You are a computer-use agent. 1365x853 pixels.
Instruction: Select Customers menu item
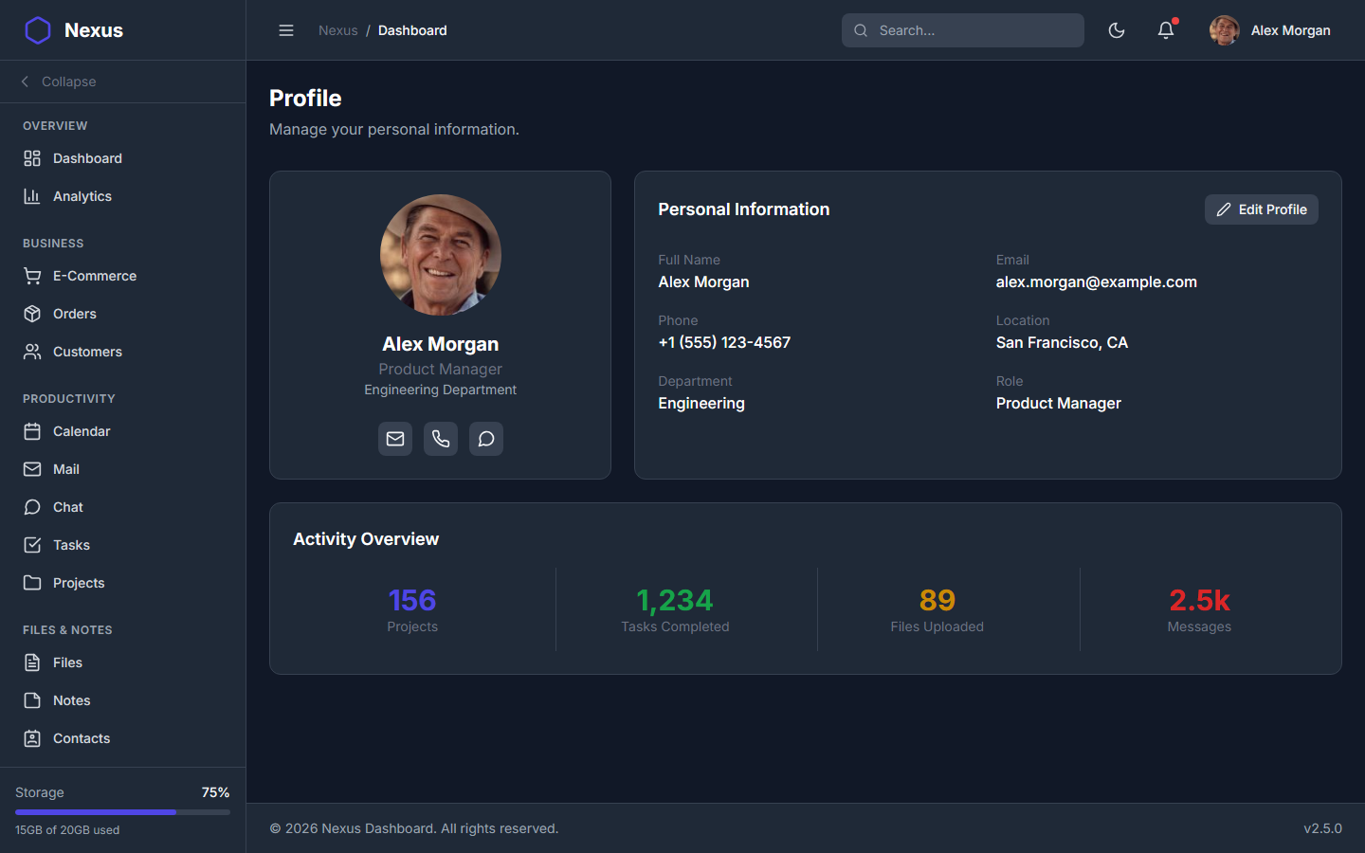pyautogui.click(x=123, y=352)
